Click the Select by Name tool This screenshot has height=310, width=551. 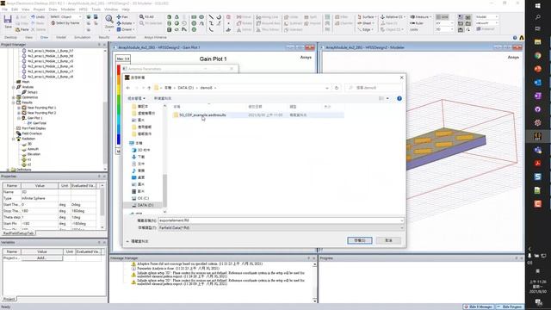pyautogui.click(x=65, y=23)
